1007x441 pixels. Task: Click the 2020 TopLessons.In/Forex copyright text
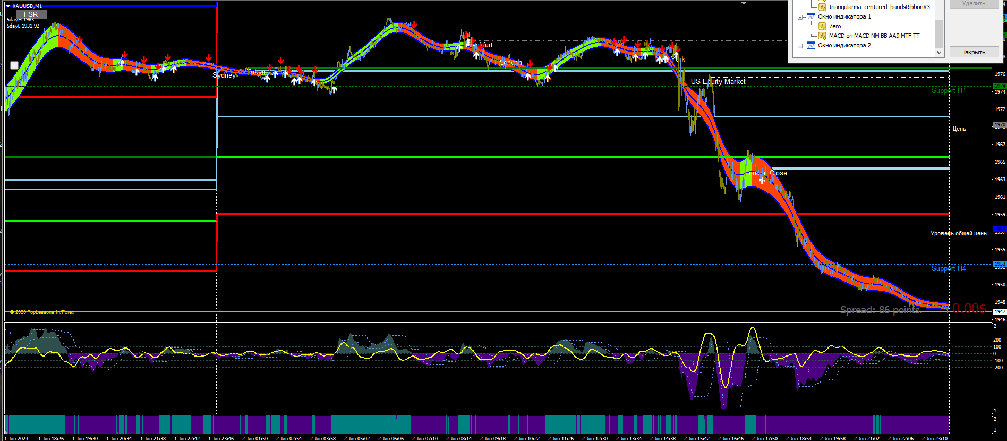[x=42, y=312]
